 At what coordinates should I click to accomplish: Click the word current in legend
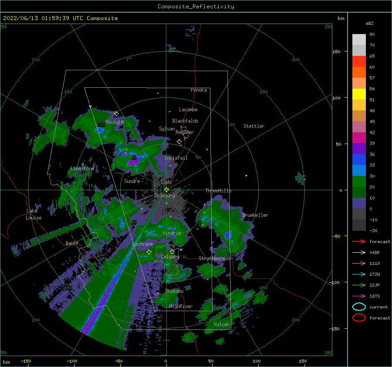click(x=378, y=307)
